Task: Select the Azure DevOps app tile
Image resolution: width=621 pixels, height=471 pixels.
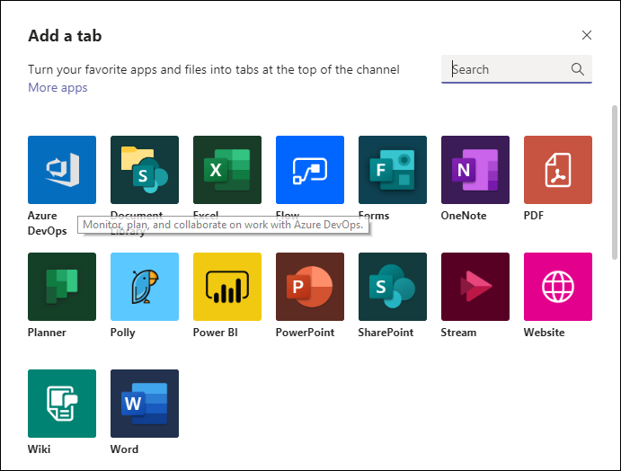Action: click(62, 170)
